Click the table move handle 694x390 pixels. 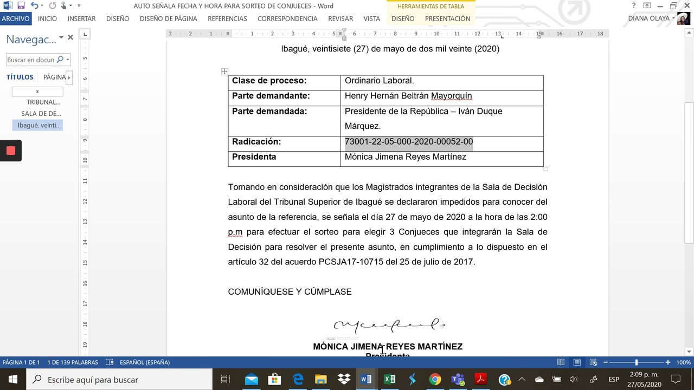pyautogui.click(x=224, y=71)
